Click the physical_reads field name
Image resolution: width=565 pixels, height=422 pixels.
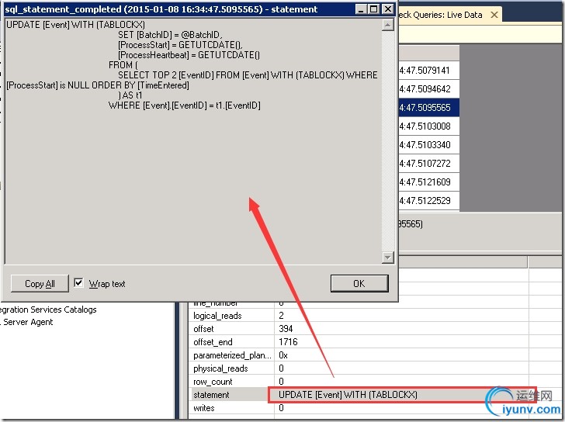[220, 368]
